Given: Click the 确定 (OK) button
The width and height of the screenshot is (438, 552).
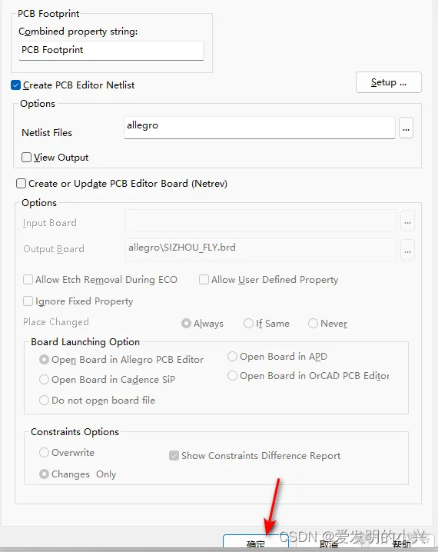Looking at the screenshot, I should pos(256,542).
